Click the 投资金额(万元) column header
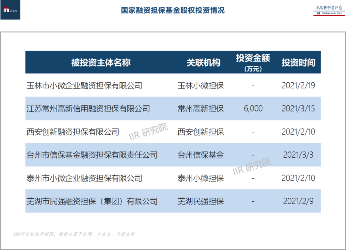Image resolution: width=346 pixels, height=250 pixels. (253, 63)
